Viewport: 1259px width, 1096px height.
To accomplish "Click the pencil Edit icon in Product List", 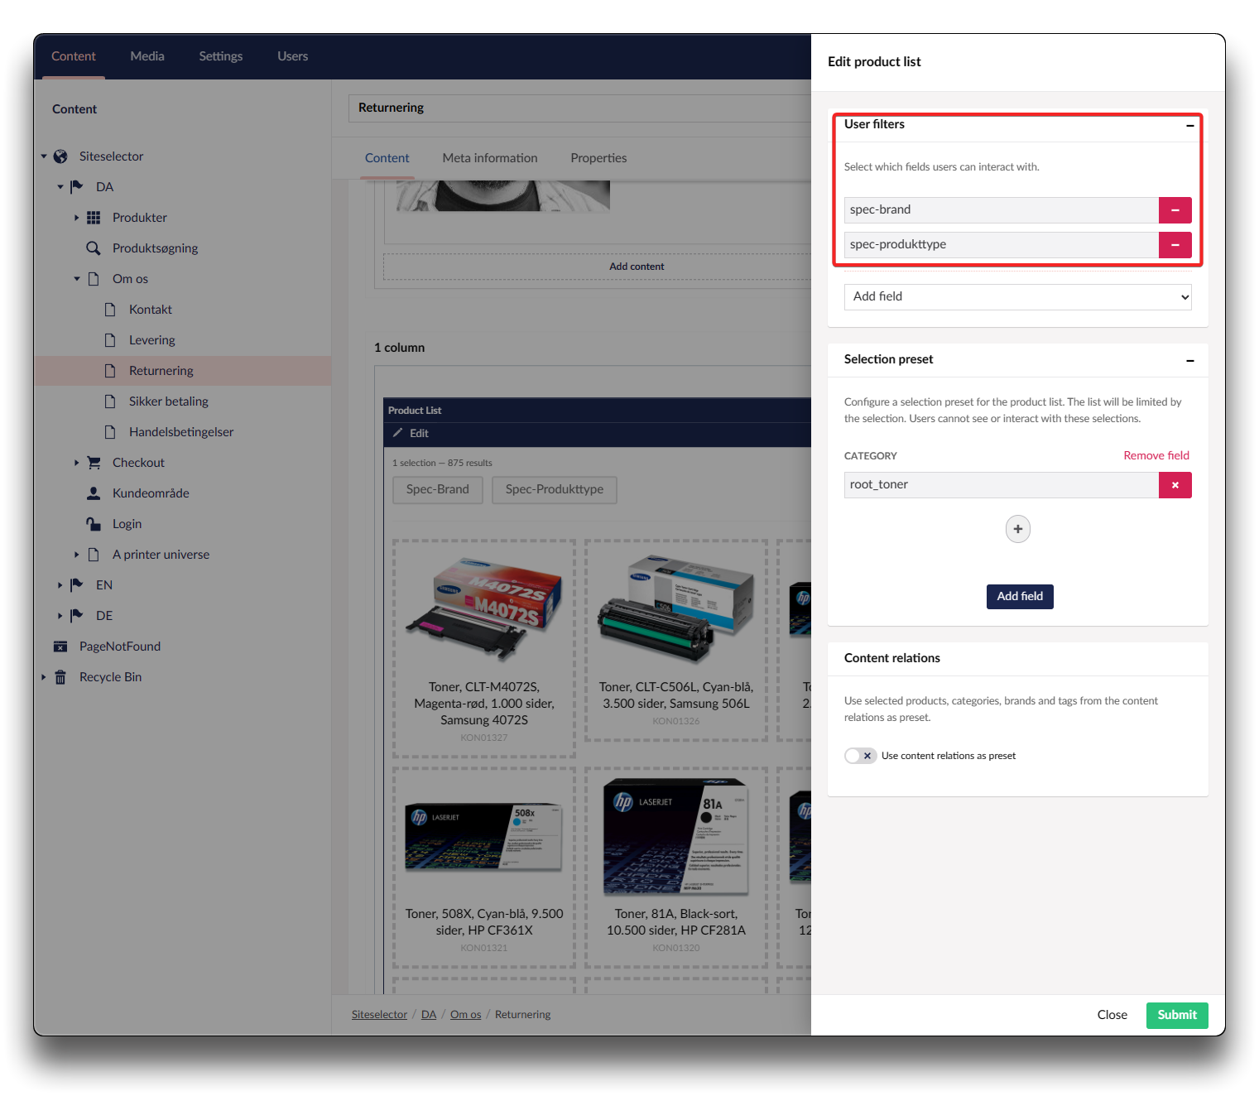I will click(398, 434).
